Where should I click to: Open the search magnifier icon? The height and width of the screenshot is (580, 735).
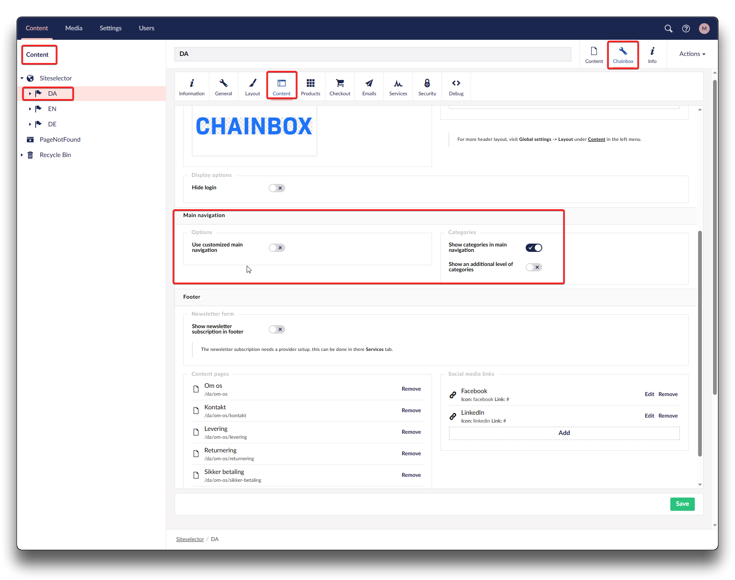(668, 28)
